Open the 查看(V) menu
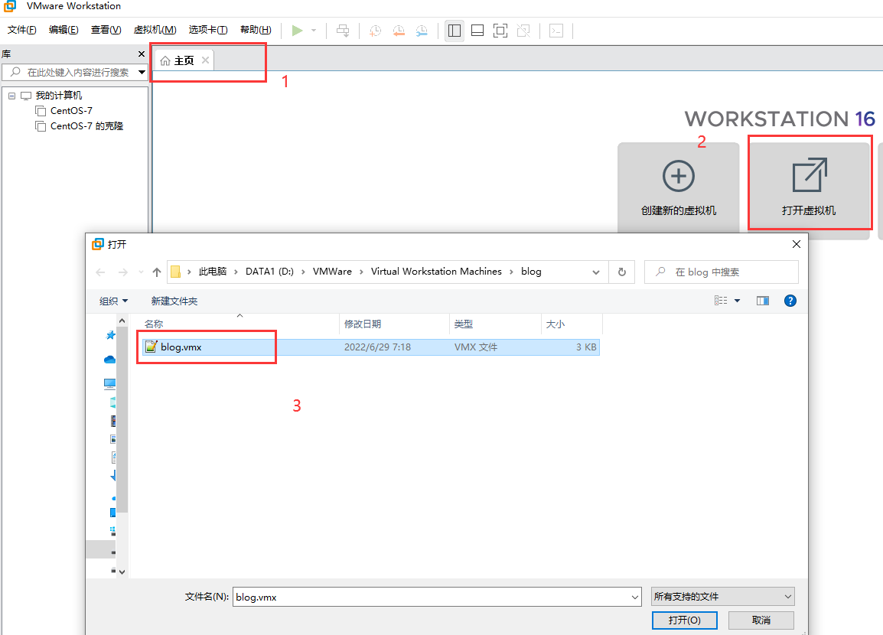883x635 pixels. click(x=106, y=30)
